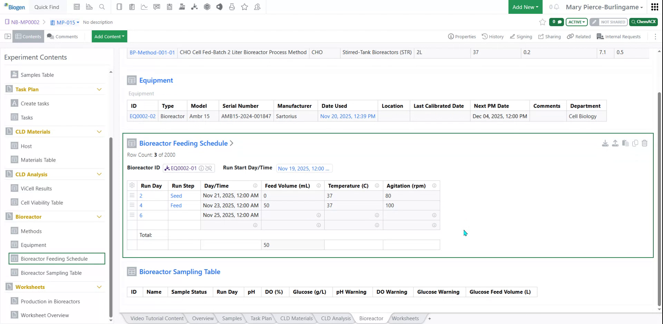This screenshot has height=324, width=663.
Task: Open the ACTIVE status dropdown
Action: point(576,22)
